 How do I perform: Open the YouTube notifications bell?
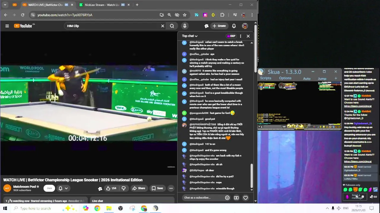point(234,26)
